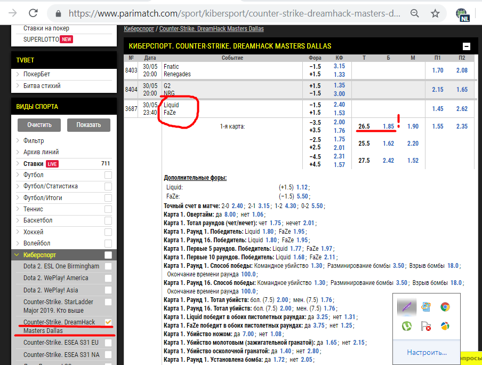The width and height of the screenshot is (482, 365).
Task: Click the Дополнительные форы heading link
Action: 195,178
